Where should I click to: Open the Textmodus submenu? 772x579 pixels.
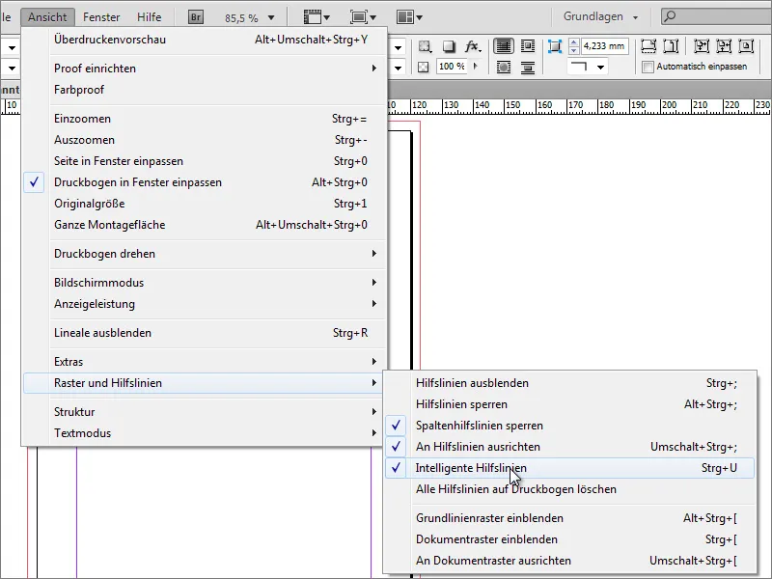(x=204, y=432)
